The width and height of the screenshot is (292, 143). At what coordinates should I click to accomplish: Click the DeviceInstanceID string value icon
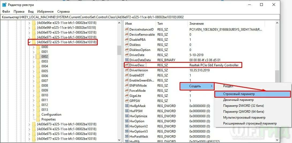[127, 29]
